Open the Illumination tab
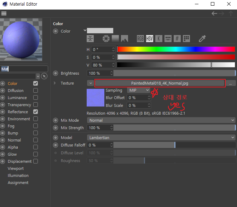The width and height of the screenshot is (237, 207). 18,176
